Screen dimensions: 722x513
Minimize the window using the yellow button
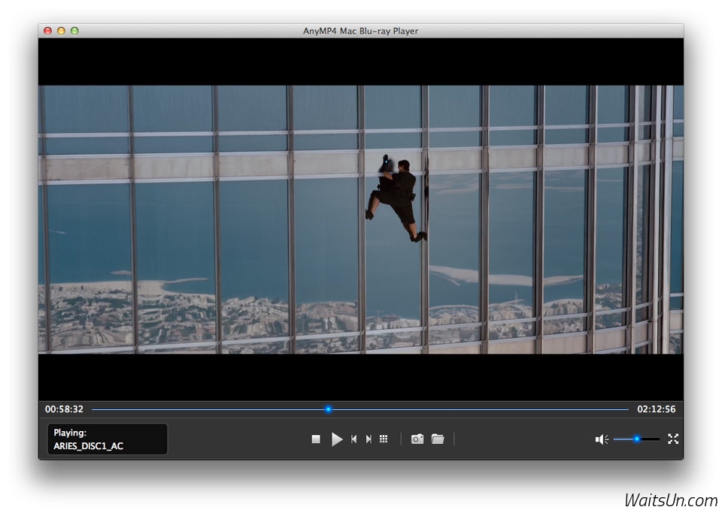(x=62, y=31)
